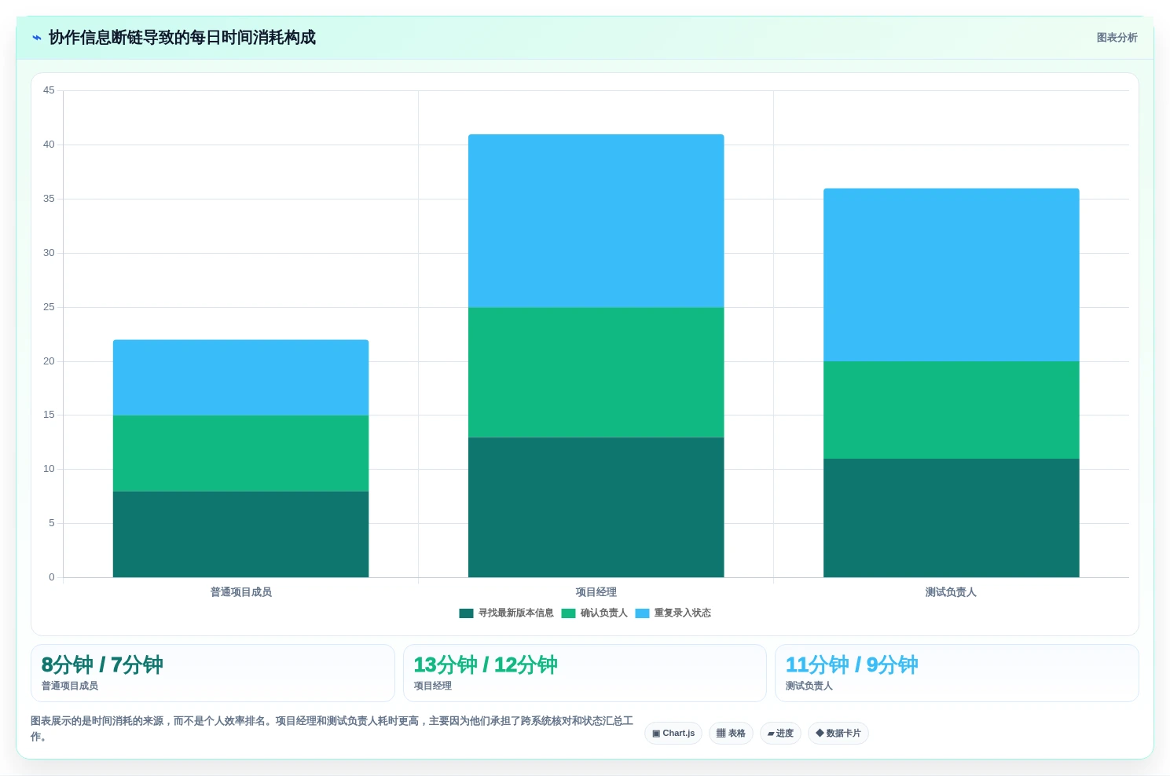Click the explanatory note starting 图表展示的是时间消耗的来源
The height and width of the screenshot is (776, 1170).
332,729
